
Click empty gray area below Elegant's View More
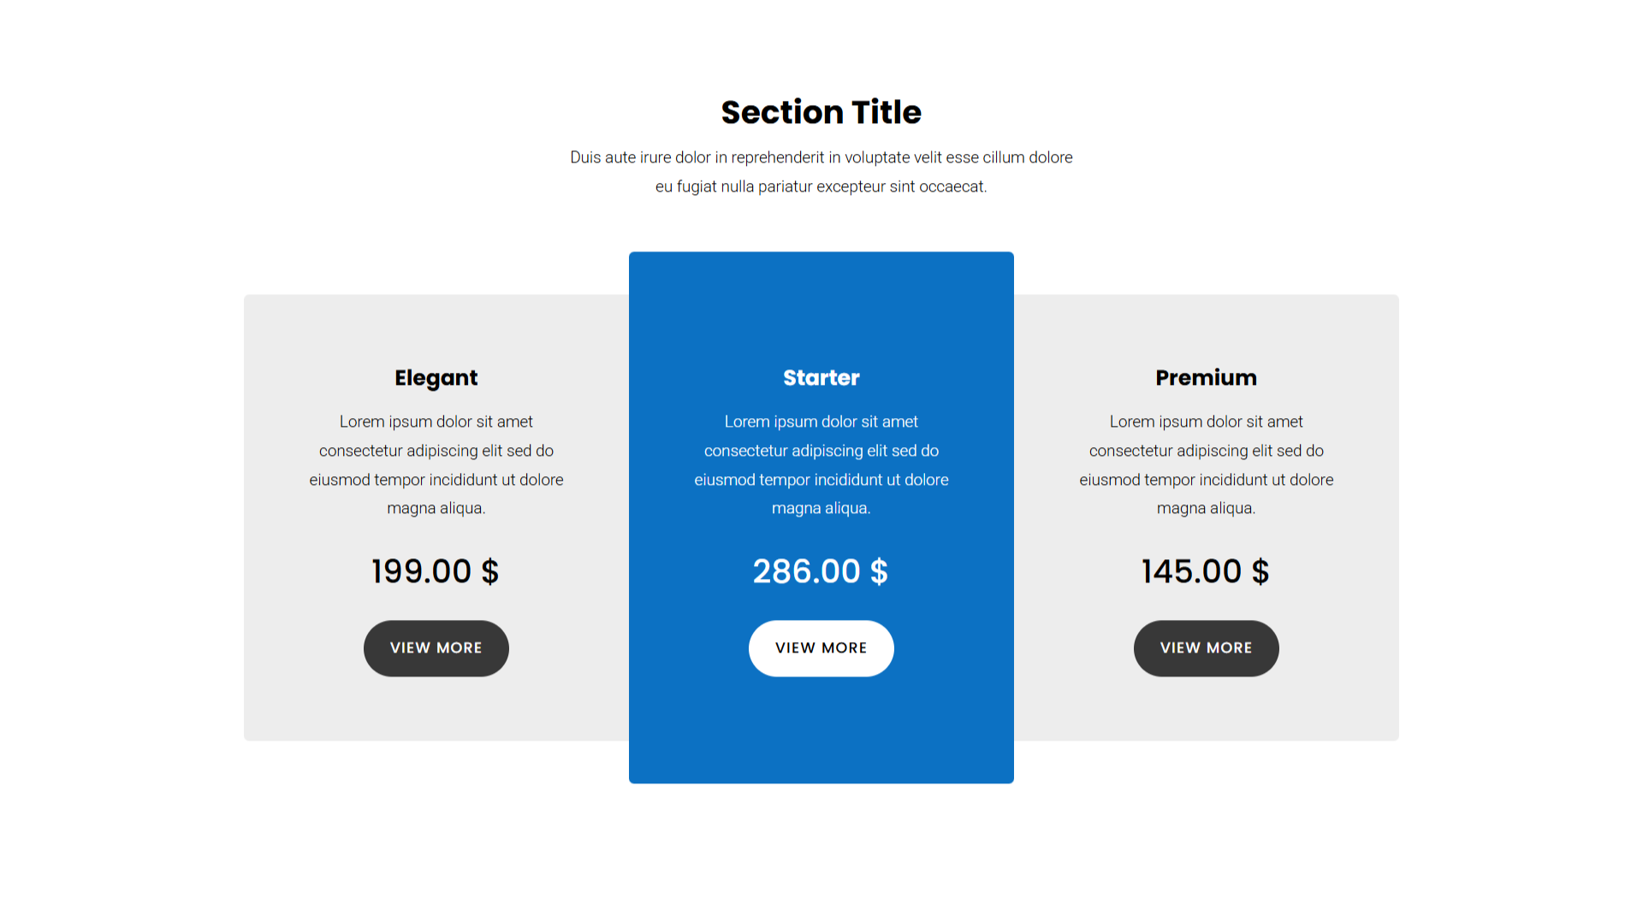[x=436, y=710]
